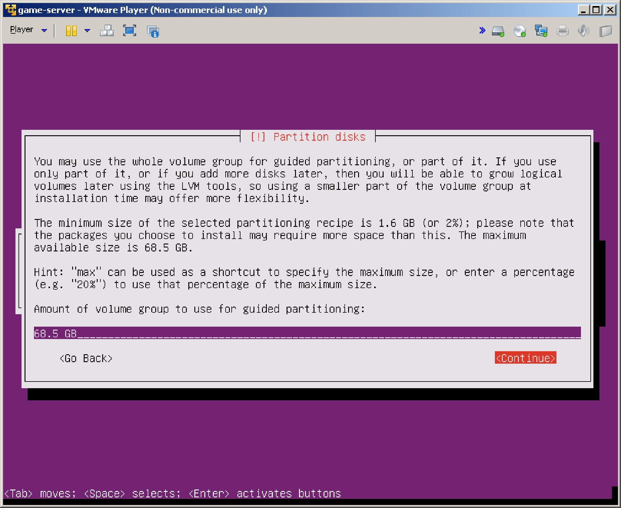The width and height of the screenshot is (621, 508).
Task: Click the CD/DVD drive device icon
Action: 519,31
